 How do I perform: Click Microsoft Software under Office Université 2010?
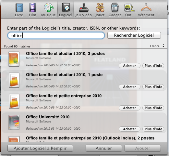(38, 122)
